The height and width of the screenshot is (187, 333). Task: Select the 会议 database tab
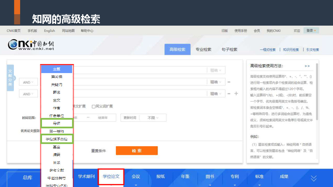[136, 176]
